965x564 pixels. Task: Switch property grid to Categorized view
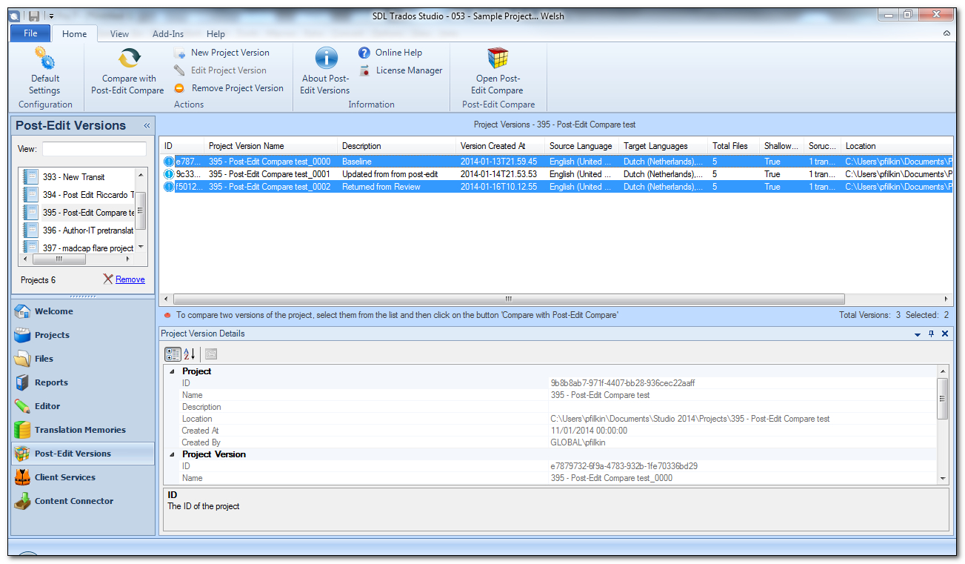[172, 354]
